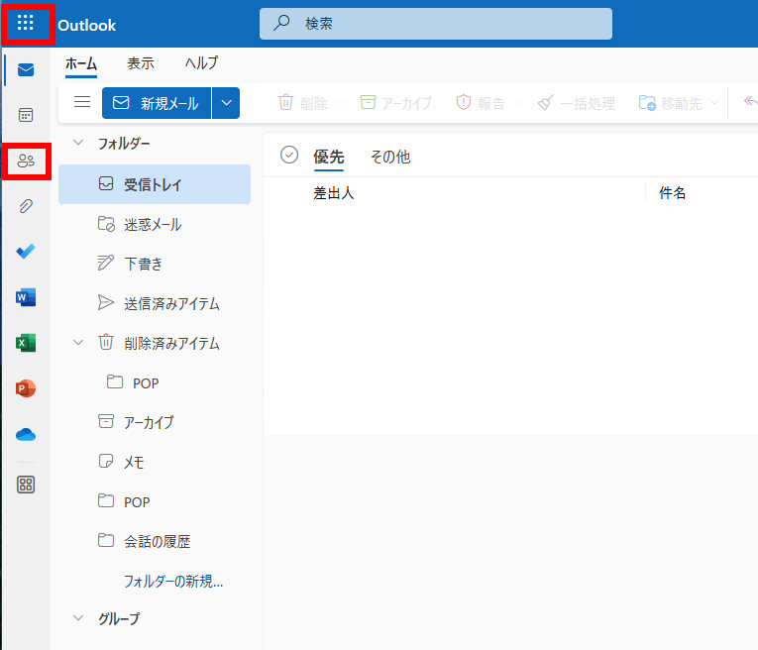Select the 迷惑メール folder
The width and height of the screenshot is (758, 650).
pyautogui.click(x=153, y=225)
